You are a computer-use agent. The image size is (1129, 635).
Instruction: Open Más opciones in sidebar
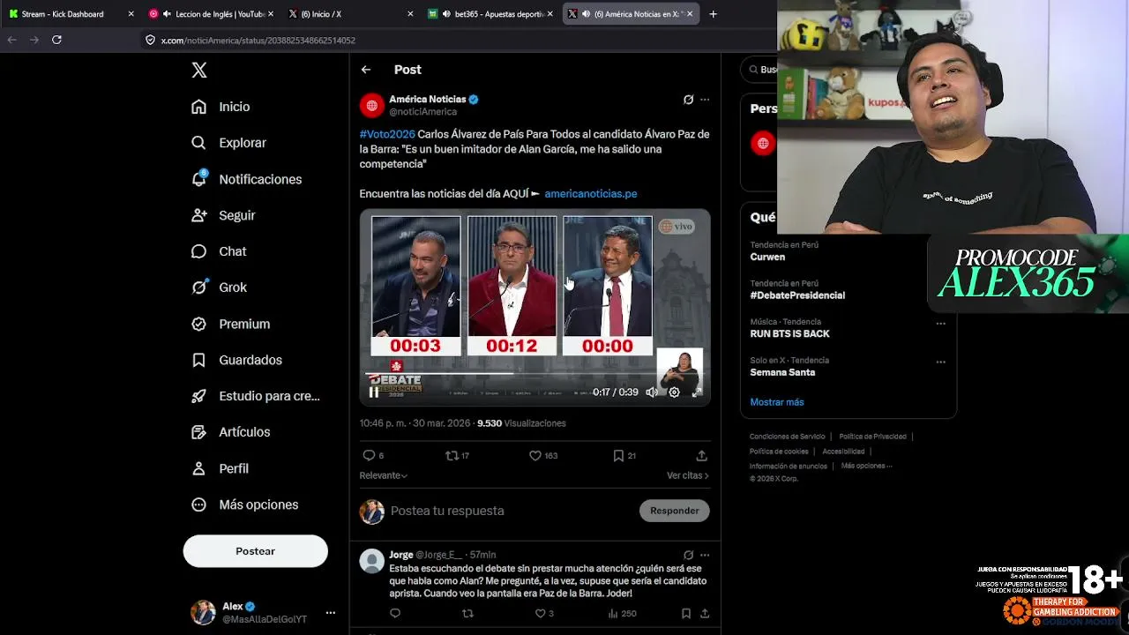(244, 504)
